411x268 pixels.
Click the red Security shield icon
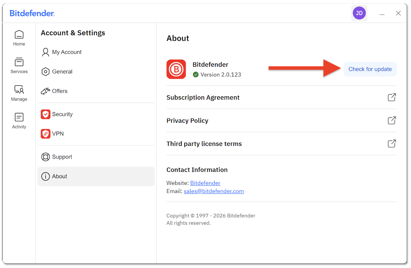click(46, 114)
